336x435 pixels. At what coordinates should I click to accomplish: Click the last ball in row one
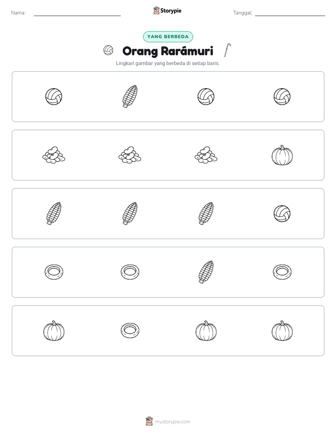pyautogui.click(x=282, y=97)
